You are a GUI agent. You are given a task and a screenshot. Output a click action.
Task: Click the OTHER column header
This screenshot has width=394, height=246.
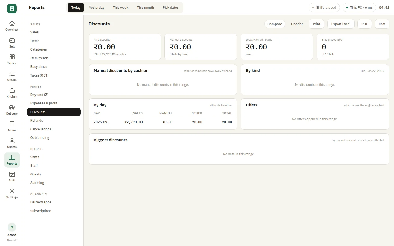click(197, 113)
